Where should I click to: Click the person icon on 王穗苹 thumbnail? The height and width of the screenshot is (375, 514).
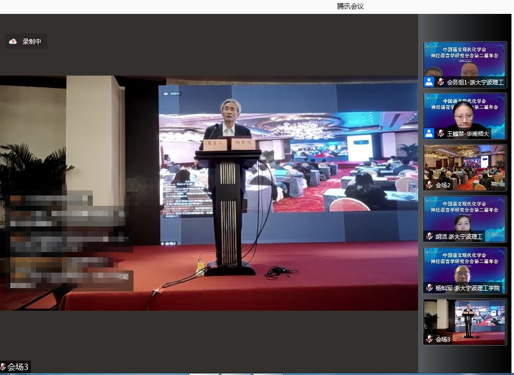[429, 133]
